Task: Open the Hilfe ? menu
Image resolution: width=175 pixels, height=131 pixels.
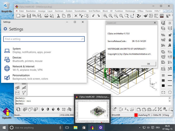Action: 157,11
